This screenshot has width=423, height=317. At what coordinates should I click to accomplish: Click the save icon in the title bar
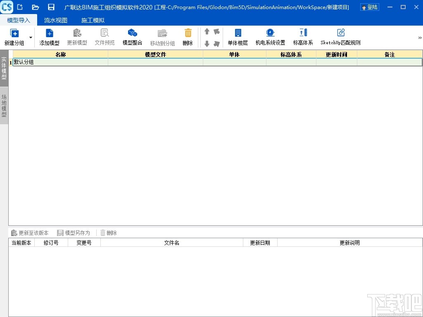51,7
